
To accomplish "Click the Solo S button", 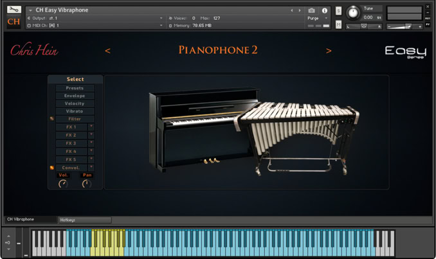I will click(338, 10).
